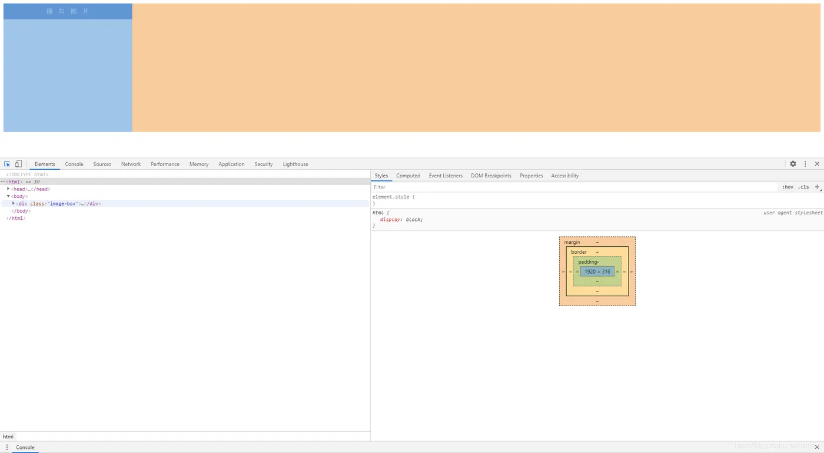Toggle the :hov element state button
Image resolution: width=824 pixels, height=453 pixels.
point(788,187)
